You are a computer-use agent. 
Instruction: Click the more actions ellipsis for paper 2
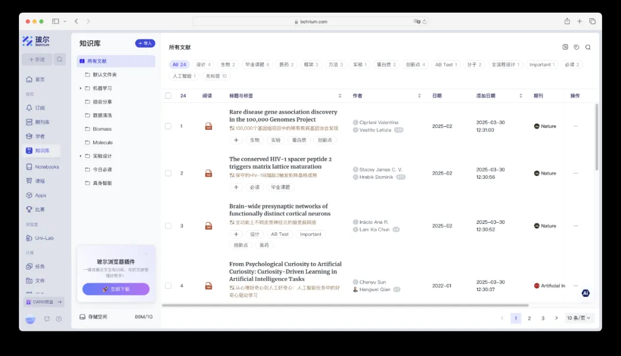tap(576, 173)
